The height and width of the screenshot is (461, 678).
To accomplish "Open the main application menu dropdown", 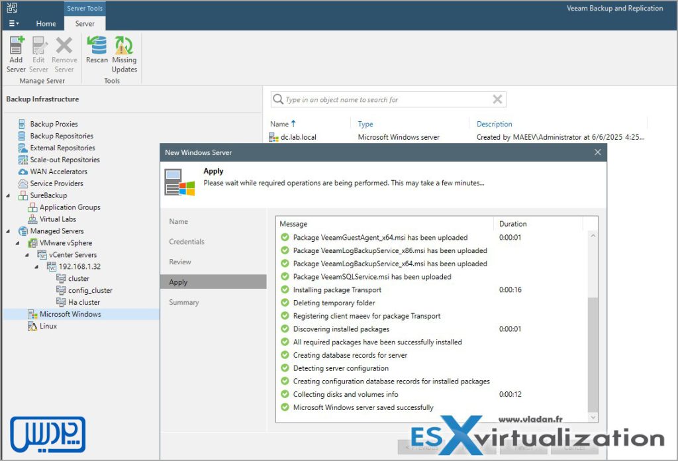I will click(x=13, y=23).
